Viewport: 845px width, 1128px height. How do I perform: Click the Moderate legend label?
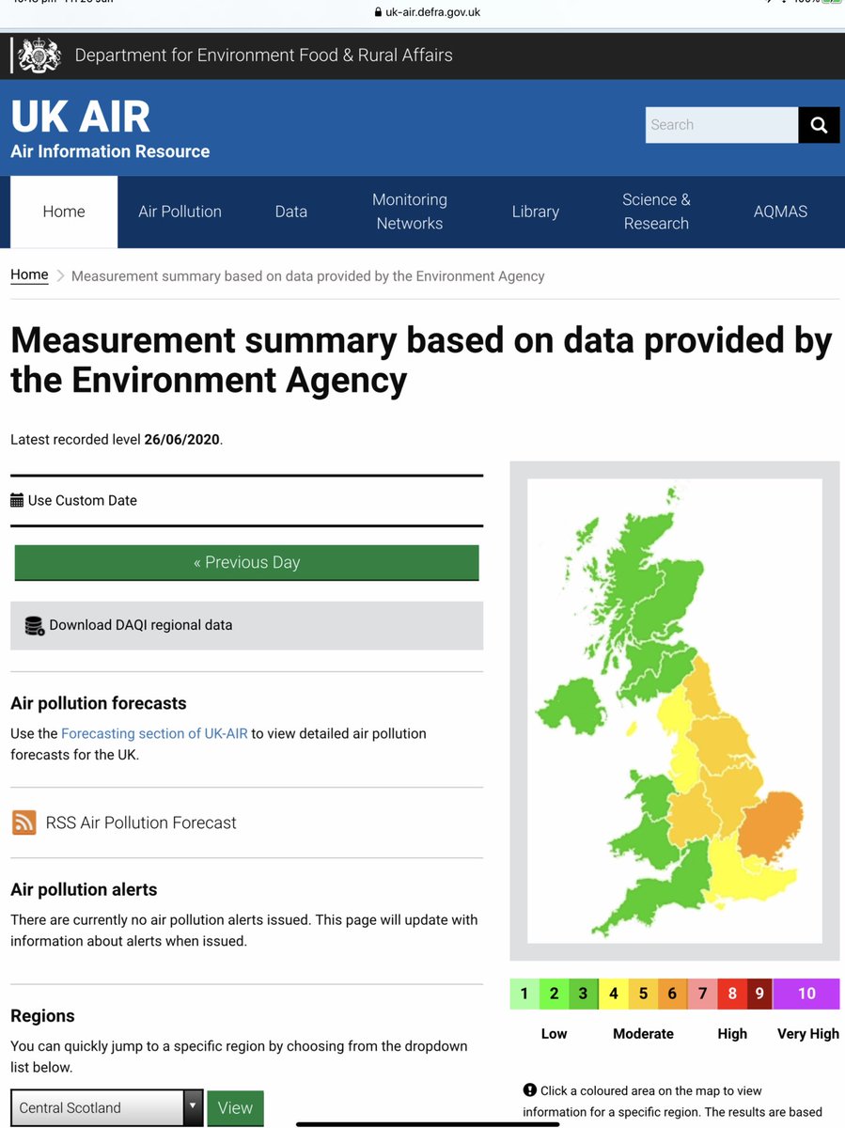pyautogui.click(x=643, y=1034)
